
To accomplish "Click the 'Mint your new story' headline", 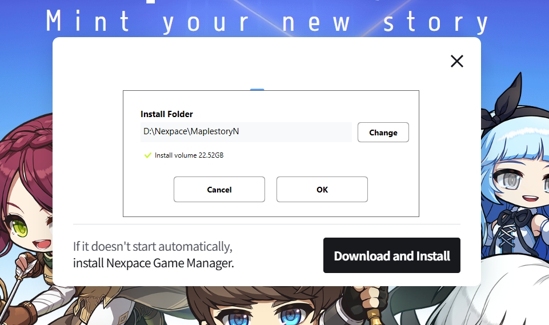I will [x=267, y=22].
